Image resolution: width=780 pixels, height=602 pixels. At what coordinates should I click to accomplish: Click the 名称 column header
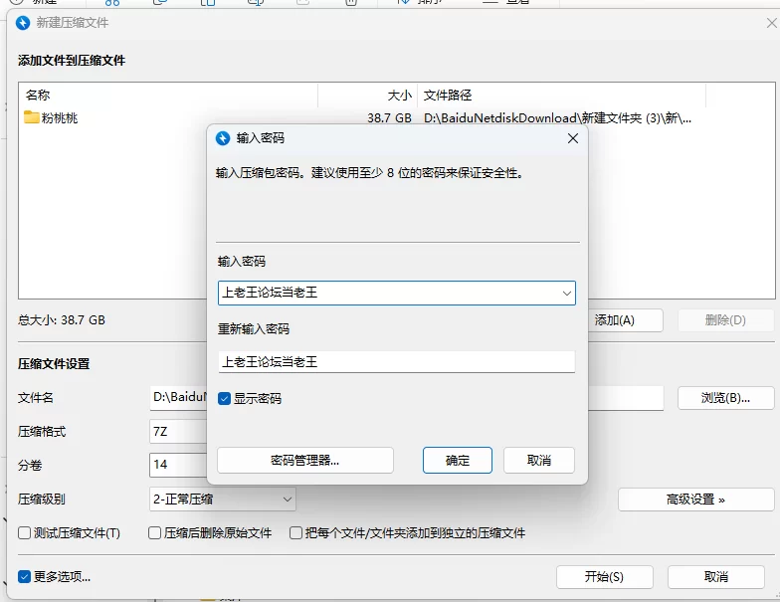168,96
